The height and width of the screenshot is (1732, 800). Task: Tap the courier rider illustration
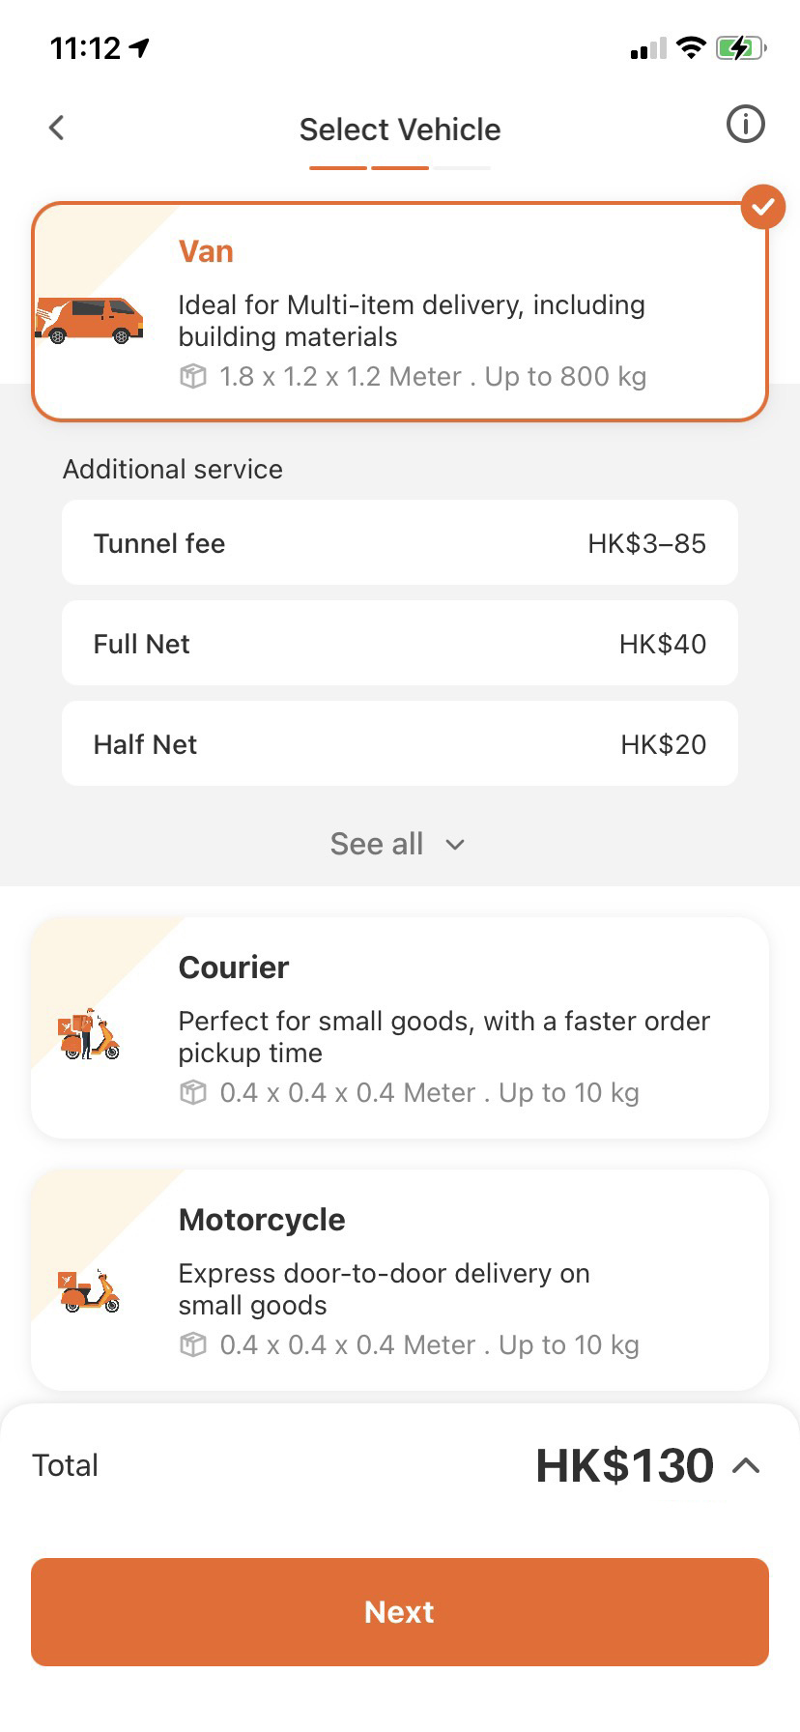pyautogui.click(x=90, y=1034)
